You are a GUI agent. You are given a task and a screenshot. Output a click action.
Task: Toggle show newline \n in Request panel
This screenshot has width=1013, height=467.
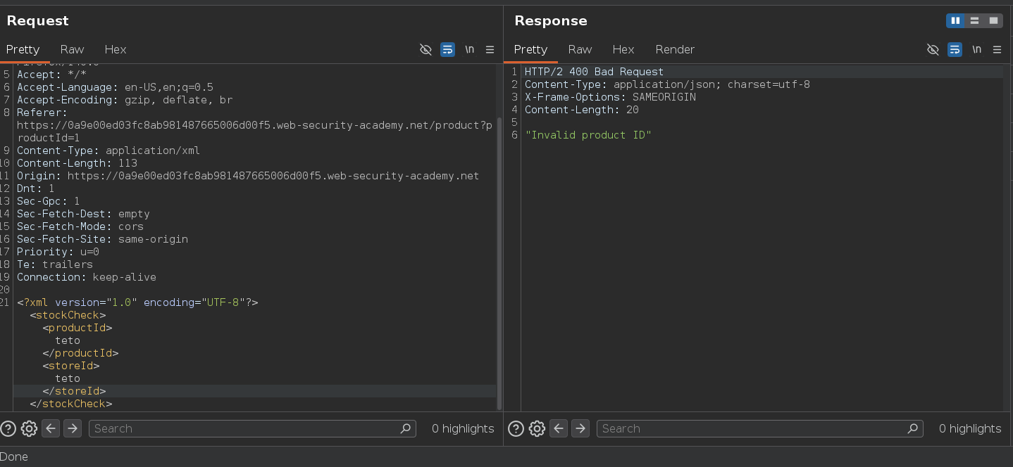coord(469,49)
